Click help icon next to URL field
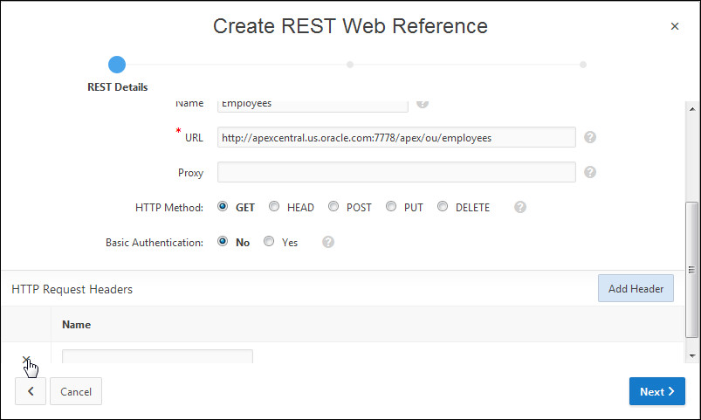 coord(590,137)
